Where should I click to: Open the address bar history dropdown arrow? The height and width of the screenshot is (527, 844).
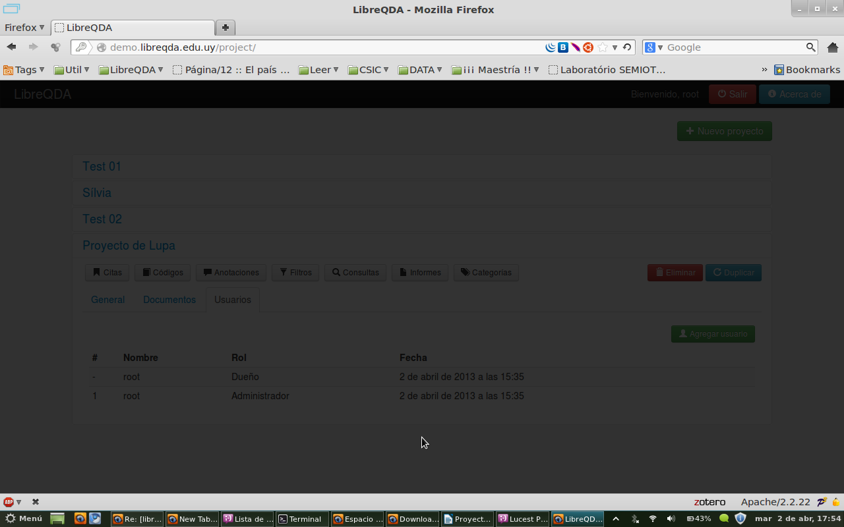coord(615,47)
